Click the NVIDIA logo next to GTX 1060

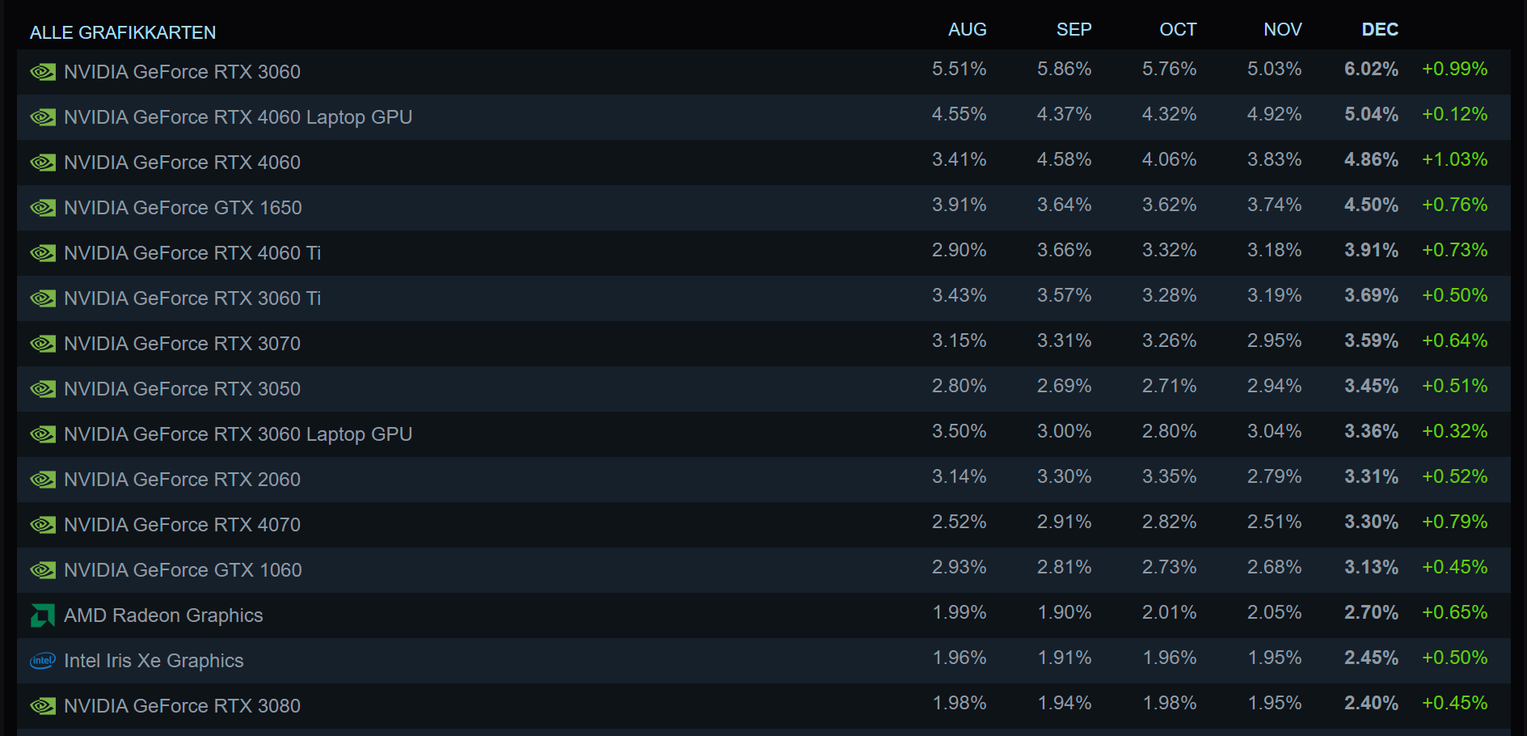[43, 570]
